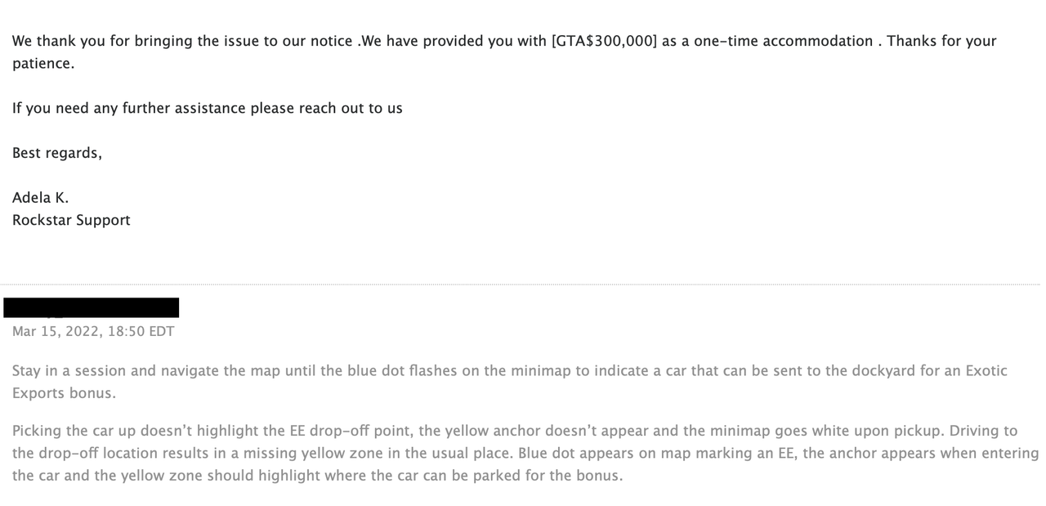Click 'Stay in a session' opening sentence

point(69,370)
